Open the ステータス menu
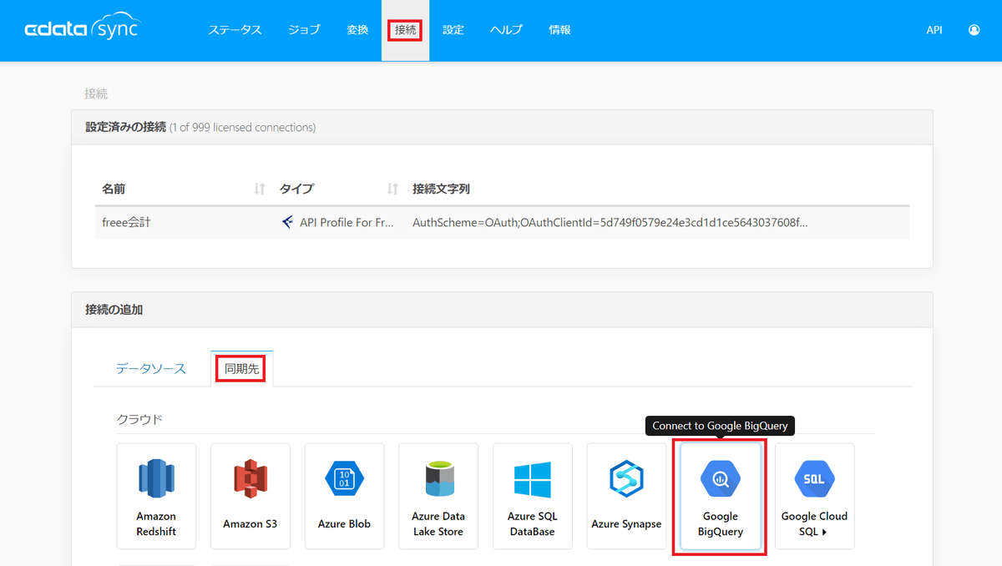 coord(235,30)
